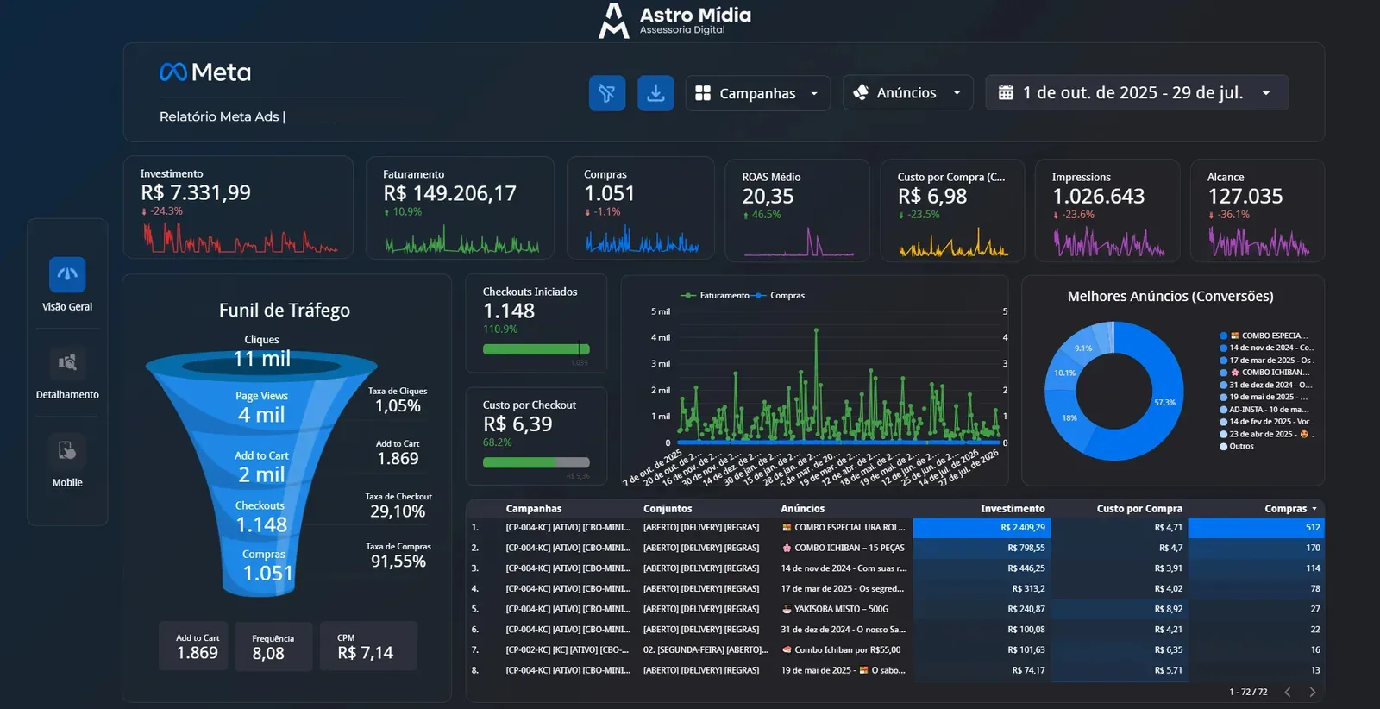
Task: Click the Astro Mídia logo
Action: 674,21
